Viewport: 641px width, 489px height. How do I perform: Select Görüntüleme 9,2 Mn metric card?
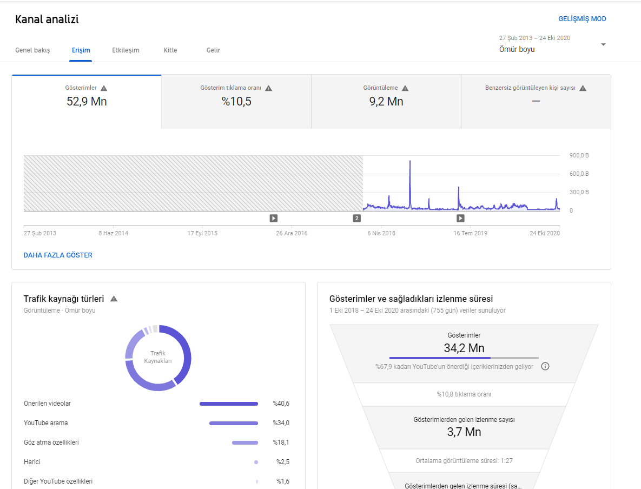point(386,102)
